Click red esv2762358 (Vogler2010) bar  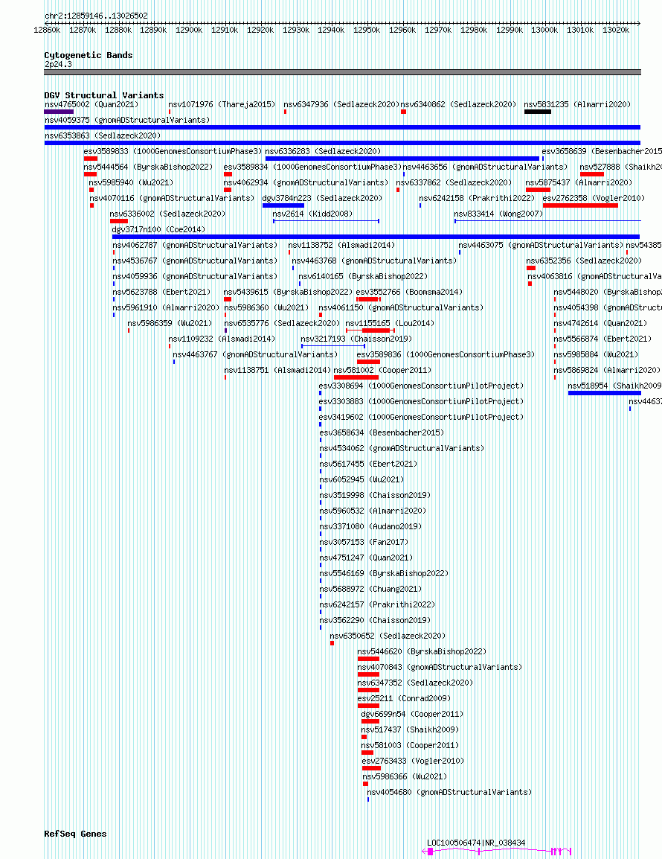580,205
